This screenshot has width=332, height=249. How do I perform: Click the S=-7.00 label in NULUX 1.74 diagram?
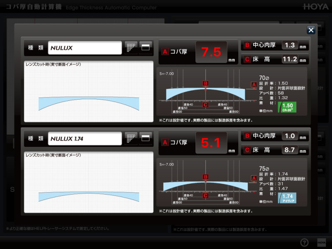coord(167,164)
